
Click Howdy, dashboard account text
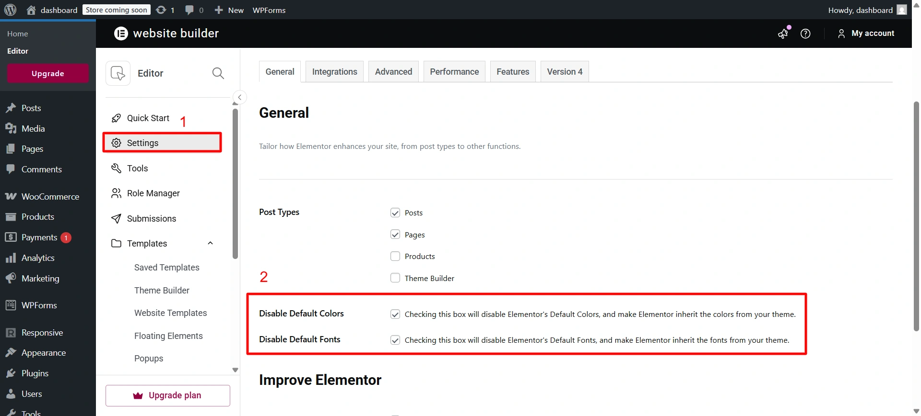tap(861, 10)
